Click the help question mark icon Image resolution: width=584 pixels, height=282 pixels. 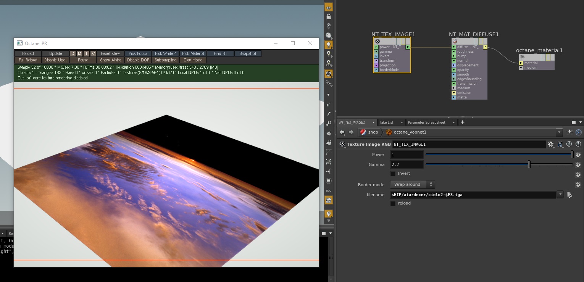click(578, 144)
